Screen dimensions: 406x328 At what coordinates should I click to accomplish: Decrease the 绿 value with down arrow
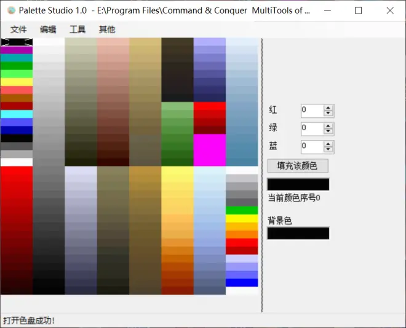point(328,131)
